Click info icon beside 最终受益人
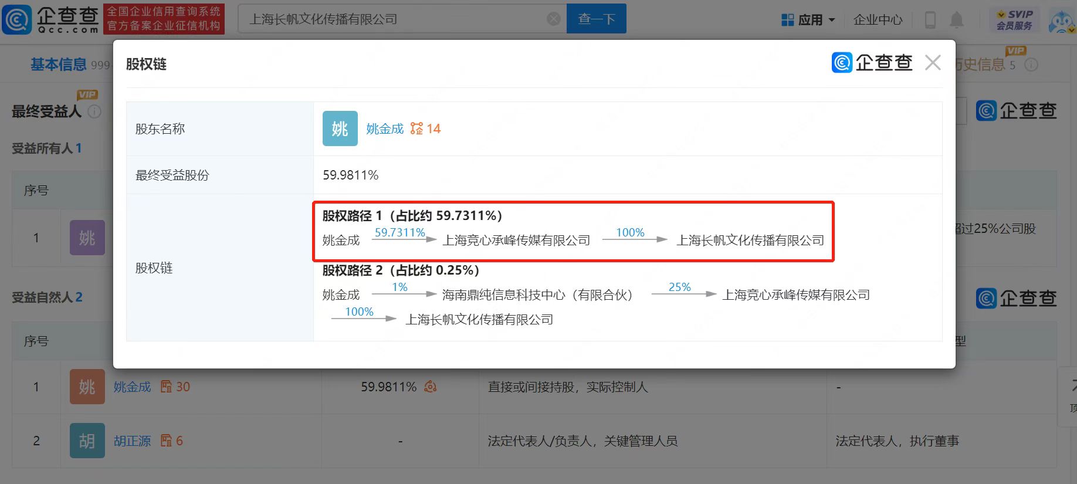The width and height of the screenshot is (1077, 484). click(94, 111)
